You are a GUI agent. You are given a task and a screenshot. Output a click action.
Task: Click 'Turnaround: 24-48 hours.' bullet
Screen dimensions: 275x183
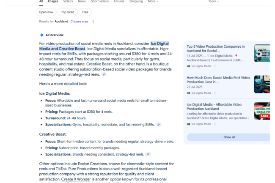(x=66, y=118)
